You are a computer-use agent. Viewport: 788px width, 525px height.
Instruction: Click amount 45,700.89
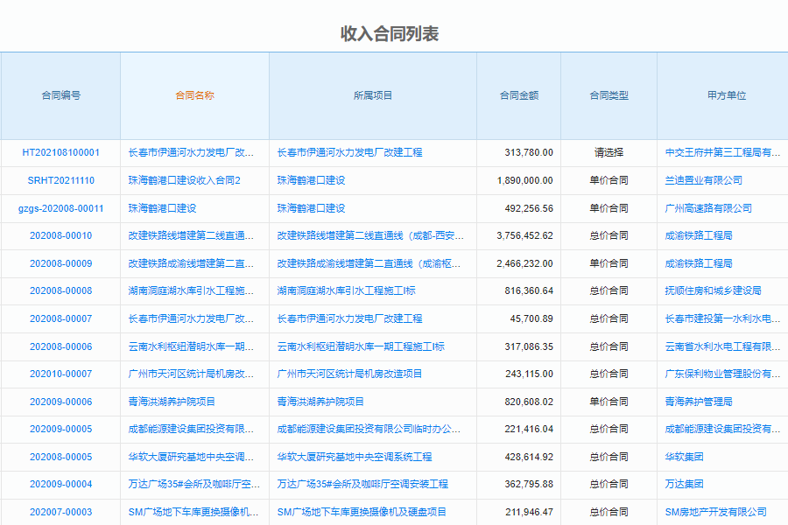(531, 319)
